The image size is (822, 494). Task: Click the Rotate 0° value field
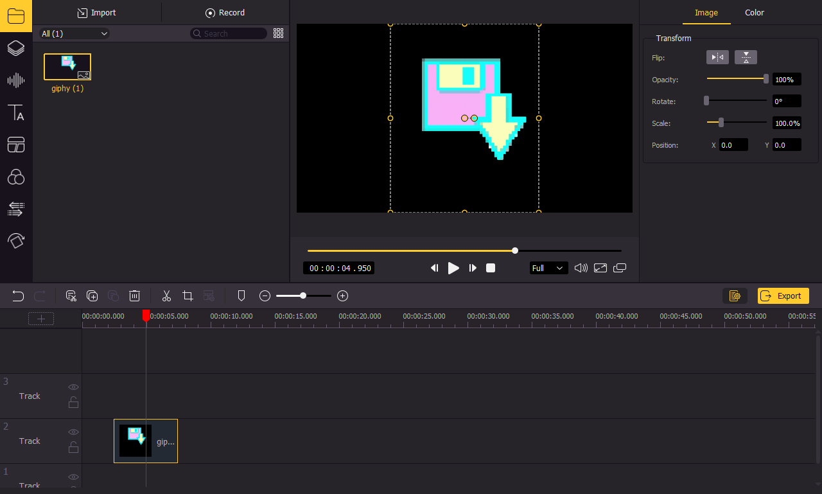pyautogui.click(x=787, y=101)
